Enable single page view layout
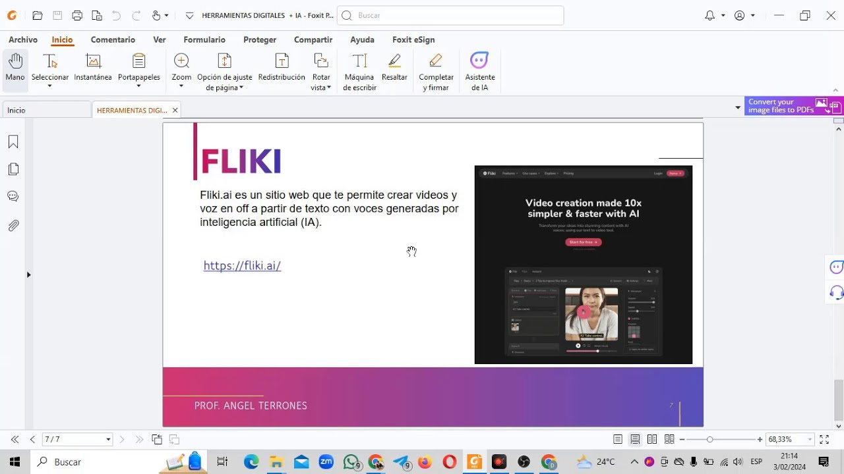Viewport: 844px width, 474px height. (x=618, y=439)
